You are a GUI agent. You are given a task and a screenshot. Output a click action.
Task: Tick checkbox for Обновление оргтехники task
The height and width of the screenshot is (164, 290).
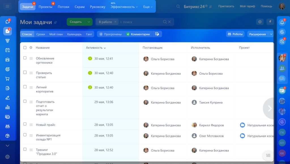click(25, 58)
